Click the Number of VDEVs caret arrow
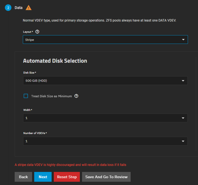Screen dimensions: 198x185 click(x=183, y=141)
